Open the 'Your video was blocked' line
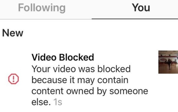 click(x=81, y=69)
